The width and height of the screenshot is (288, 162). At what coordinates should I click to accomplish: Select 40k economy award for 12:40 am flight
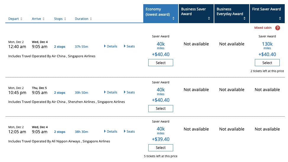160,63
